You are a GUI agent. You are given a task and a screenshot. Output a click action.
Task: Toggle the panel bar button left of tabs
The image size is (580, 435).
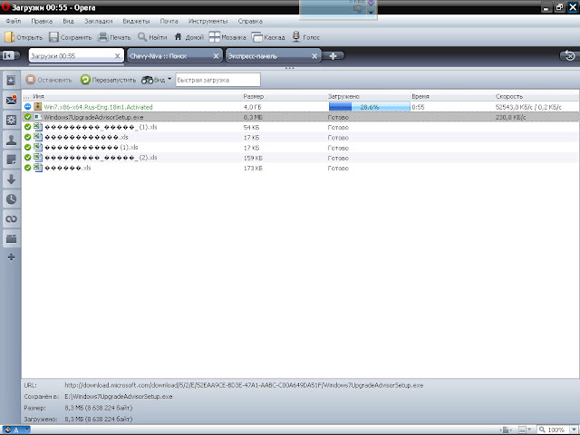click(x=10, y=55)
